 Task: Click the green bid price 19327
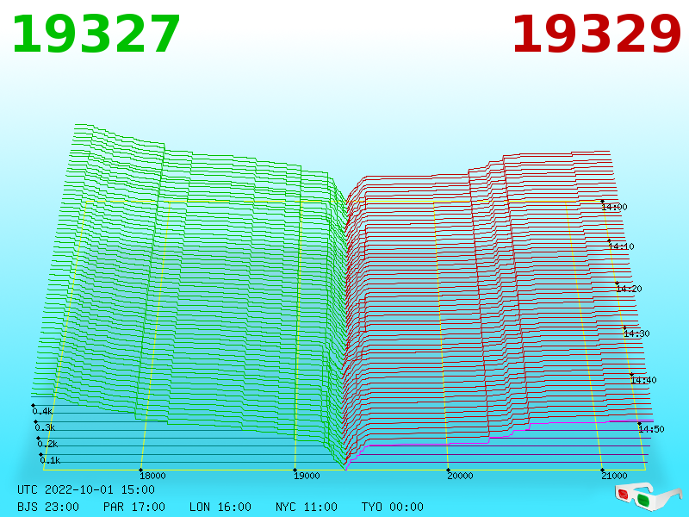pyautogui.click(x=96, y=34)
